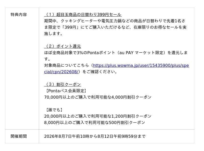Click the line starting with 期間中、クッキングヒーター
The image size is (204, 151).
click(114, 21)
